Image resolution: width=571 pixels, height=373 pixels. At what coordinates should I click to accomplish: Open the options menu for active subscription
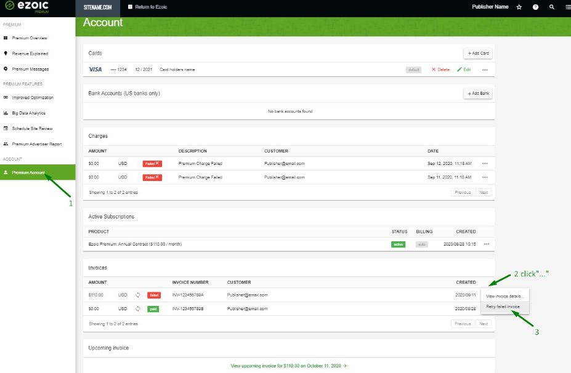(x=486, y=244)
